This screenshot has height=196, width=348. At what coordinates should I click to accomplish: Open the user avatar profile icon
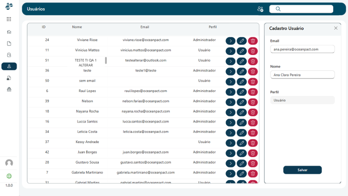pyautogui.click(x=9, y=163)
